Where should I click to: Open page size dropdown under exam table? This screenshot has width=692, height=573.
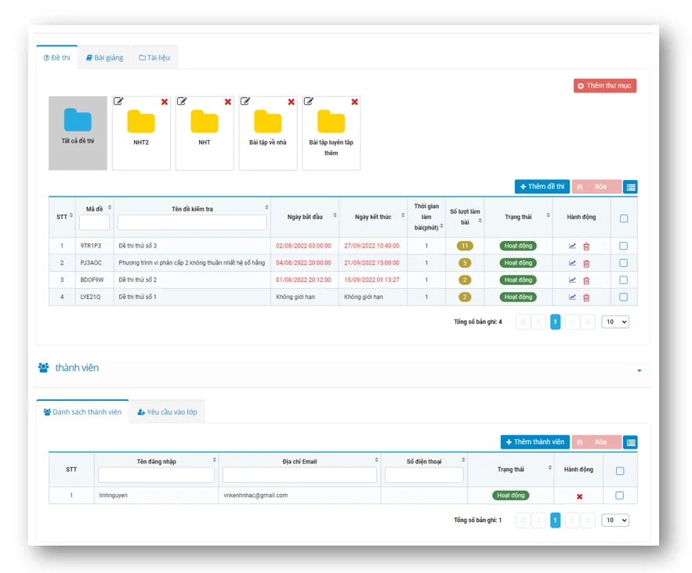[614, 322]
